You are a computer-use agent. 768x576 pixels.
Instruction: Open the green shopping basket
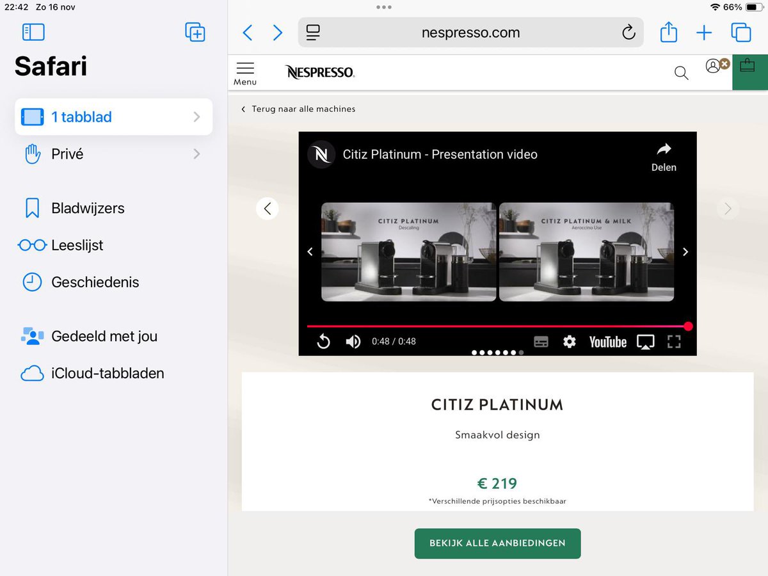point(749,72)
